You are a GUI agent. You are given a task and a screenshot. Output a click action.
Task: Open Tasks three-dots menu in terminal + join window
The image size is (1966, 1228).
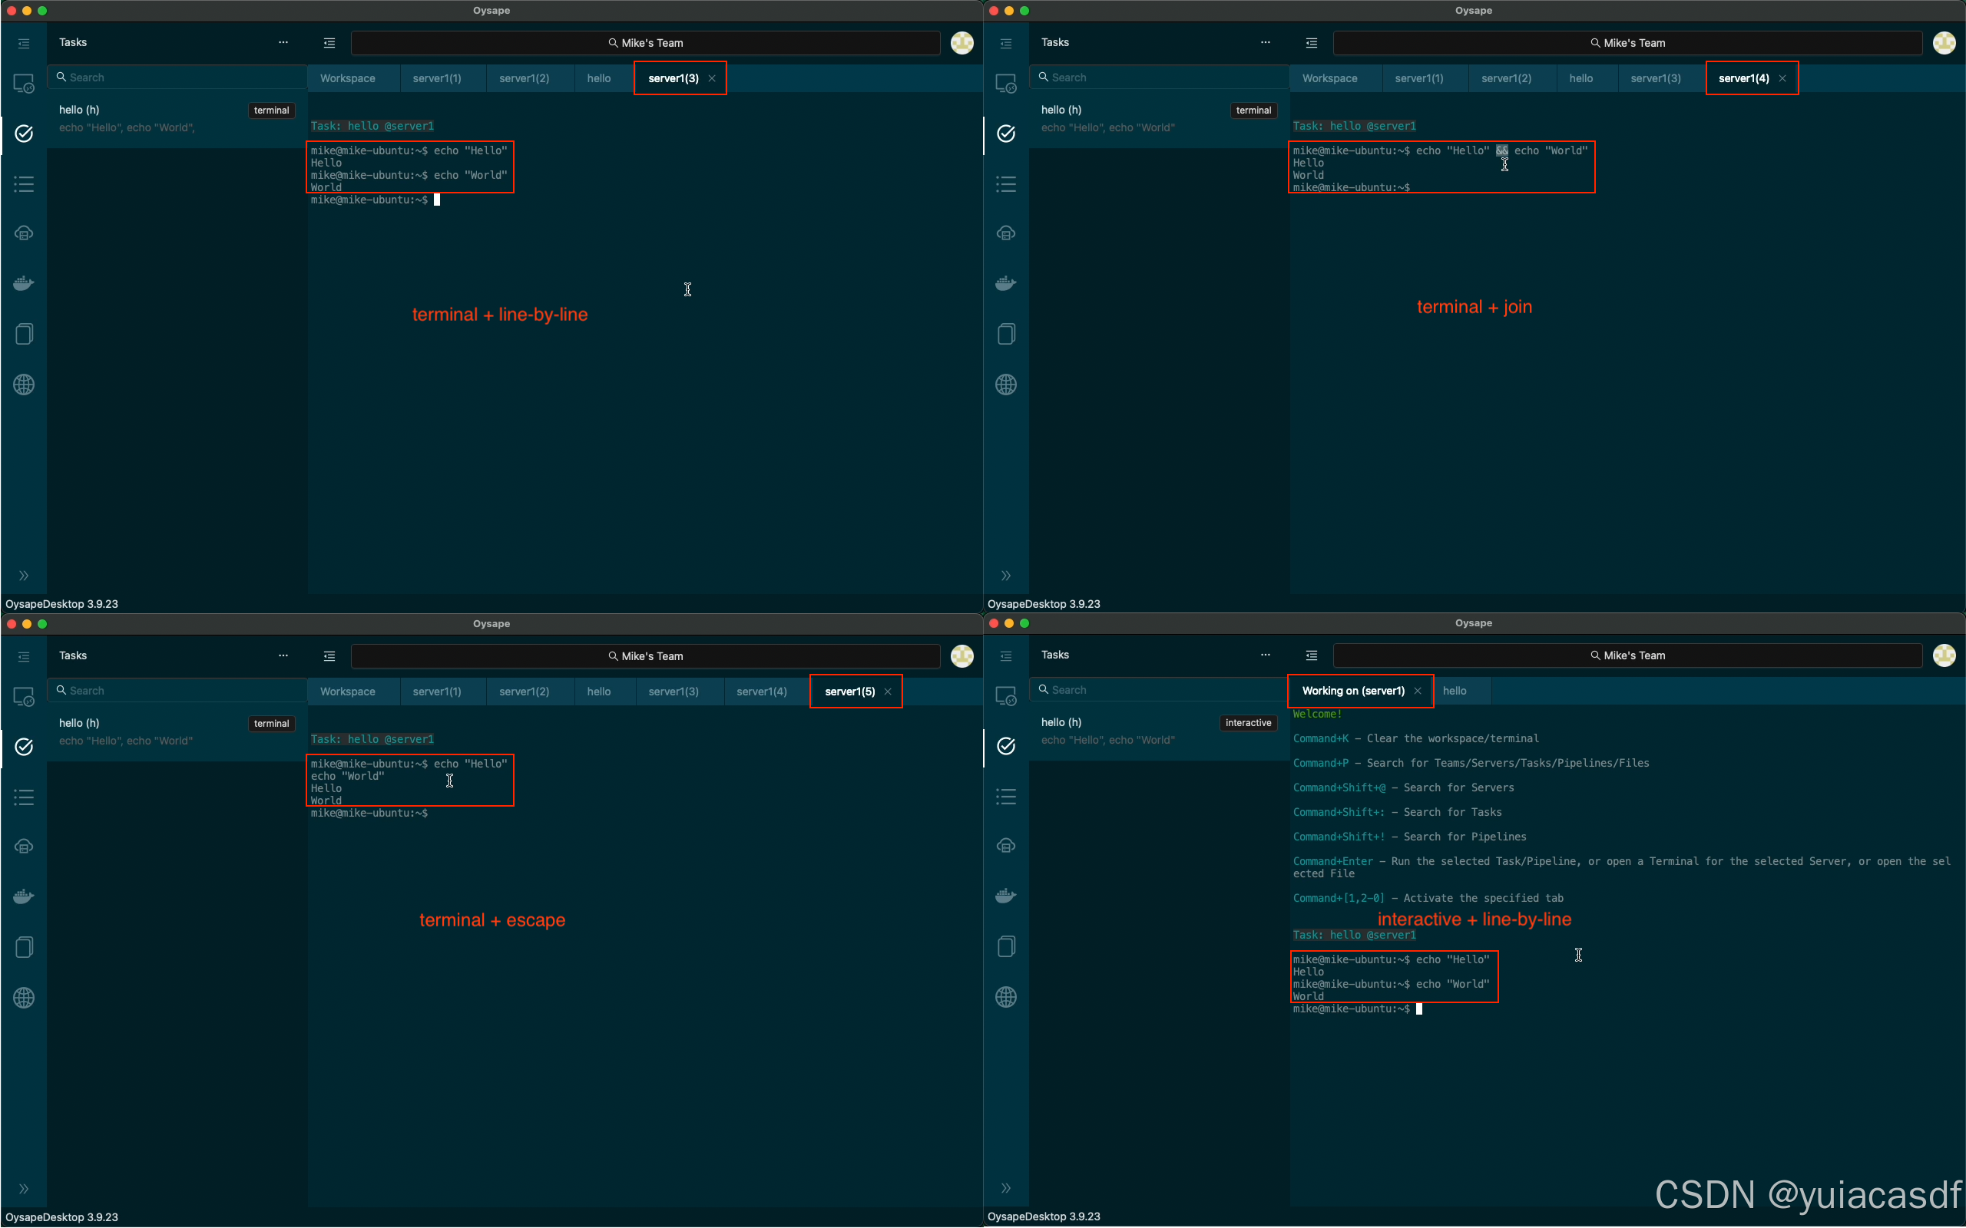1265,42
